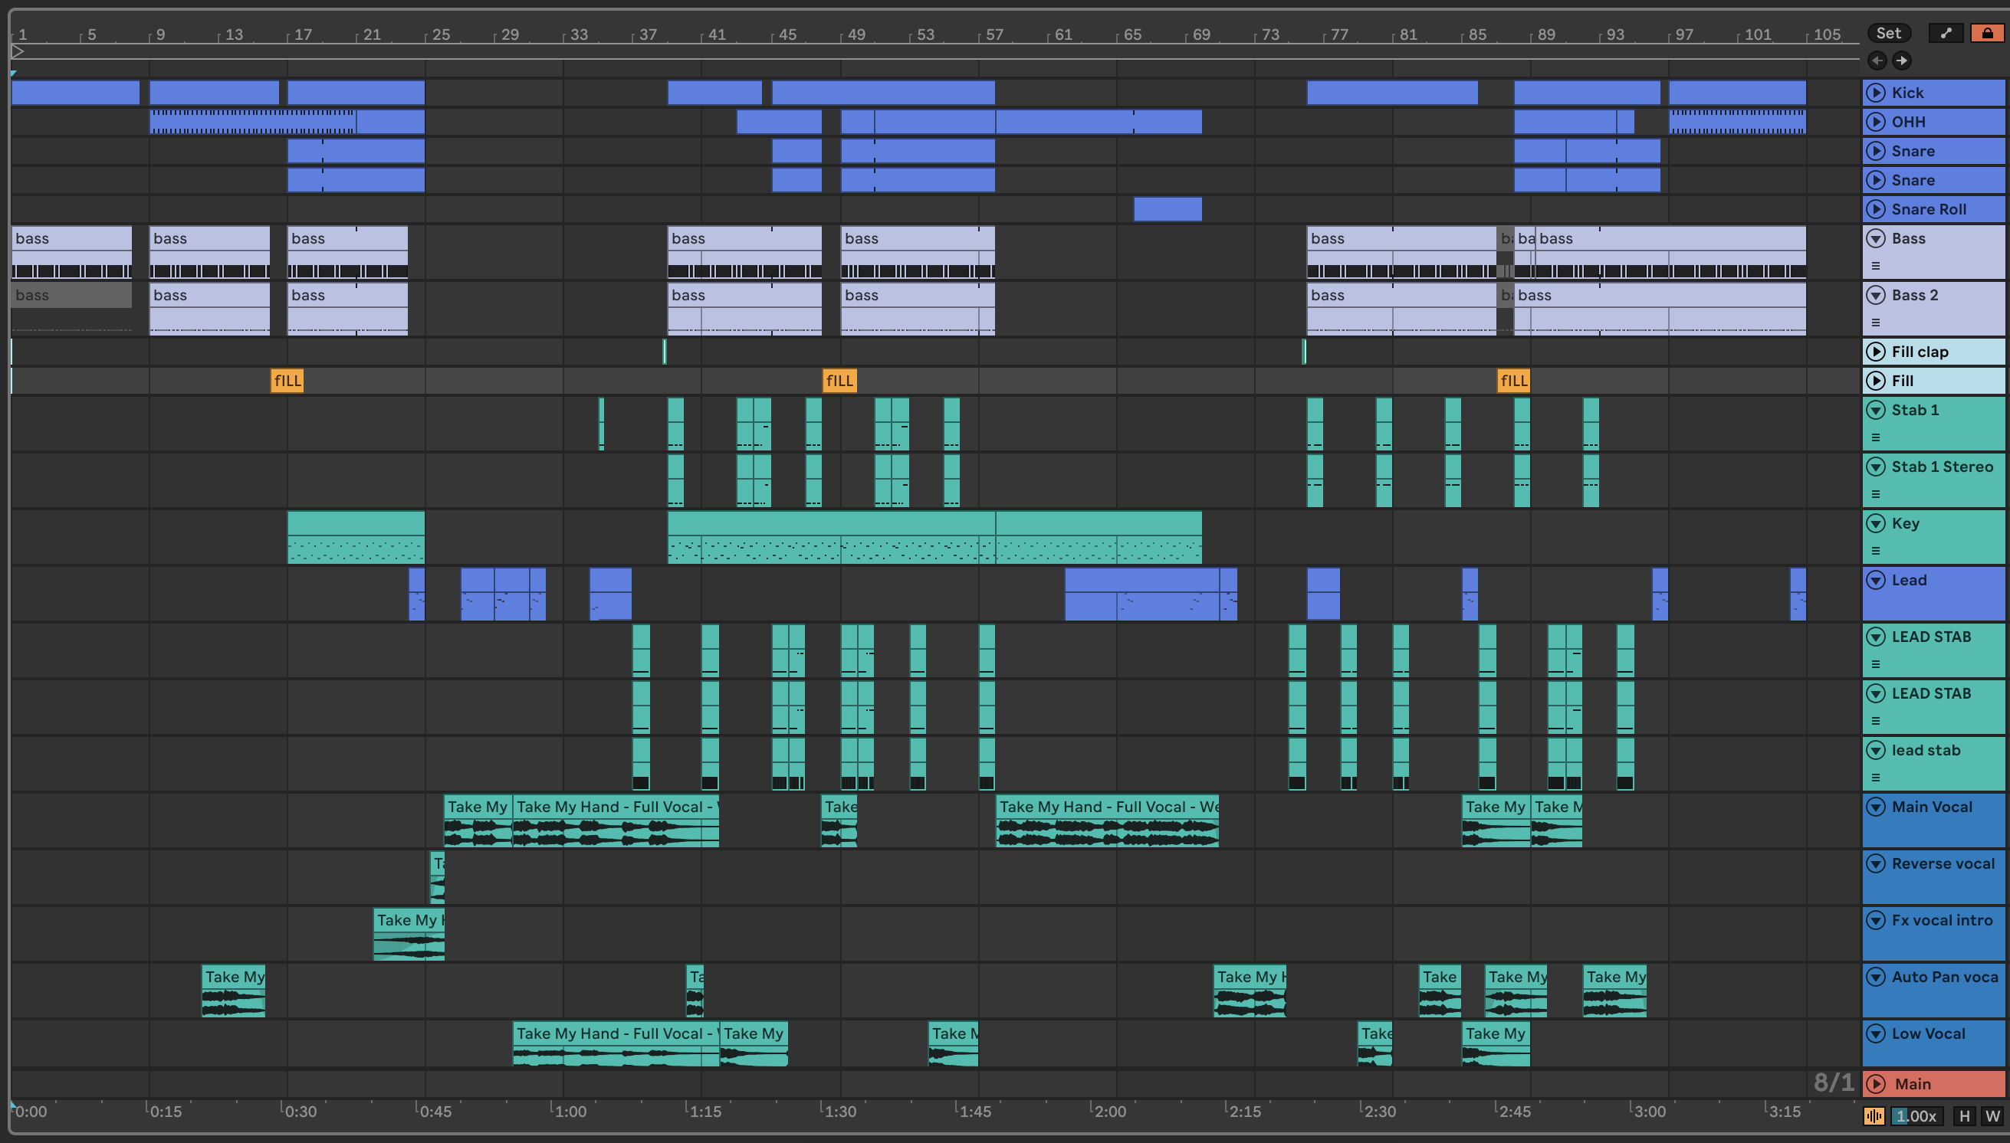Toggle the W width optimize button

1992,1115
